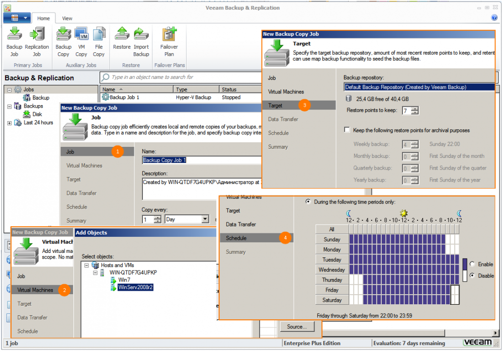The width and height of the screenshot is (503, 352).
Task: Select the Disable schedule radio button
Action: [472, 276]
